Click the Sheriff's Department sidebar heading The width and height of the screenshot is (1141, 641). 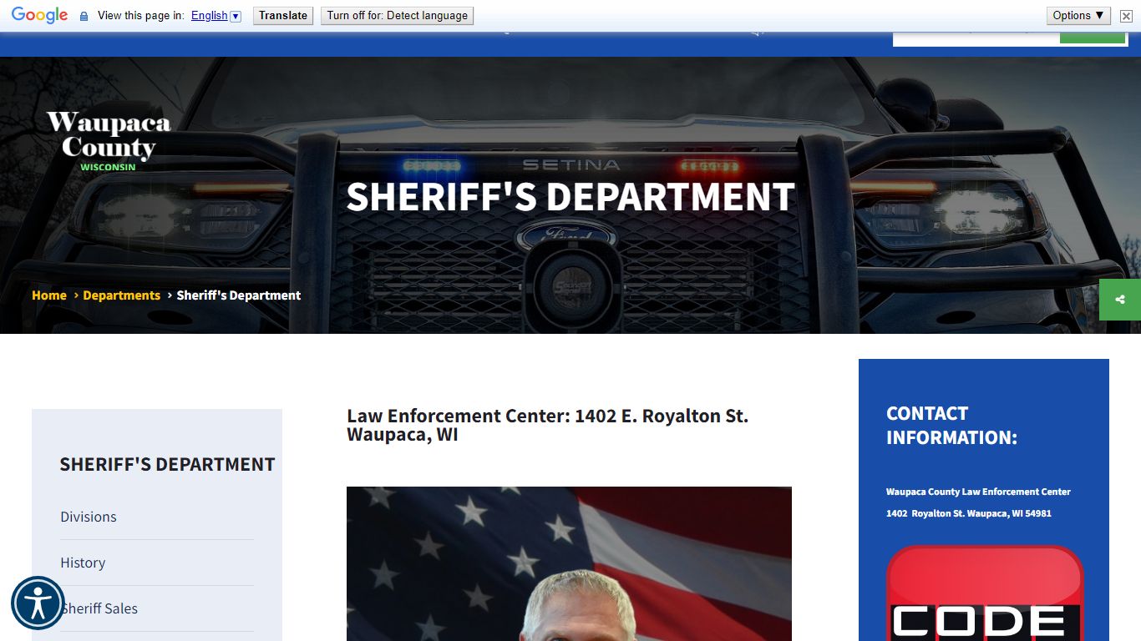point(167,464)
